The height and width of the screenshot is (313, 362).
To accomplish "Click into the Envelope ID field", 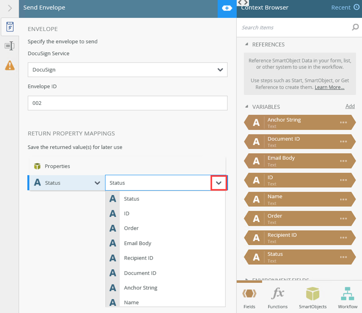I will tap(127, 103).
